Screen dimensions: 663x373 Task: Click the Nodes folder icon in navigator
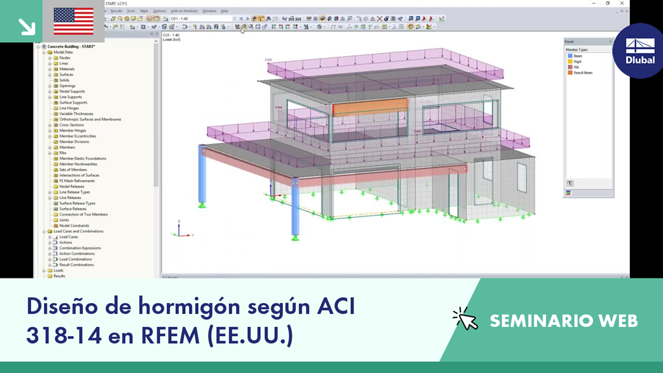(56, 58)
